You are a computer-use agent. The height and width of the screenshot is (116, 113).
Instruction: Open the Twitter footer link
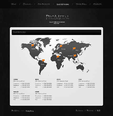point(90,111)
